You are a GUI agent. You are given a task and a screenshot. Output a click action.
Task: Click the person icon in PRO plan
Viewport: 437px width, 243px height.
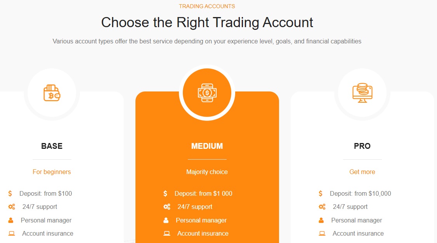pyautogui.click(x=321, y=220)
